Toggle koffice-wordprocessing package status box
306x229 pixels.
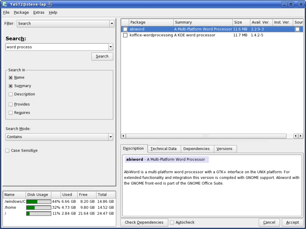tap(125, 35)
